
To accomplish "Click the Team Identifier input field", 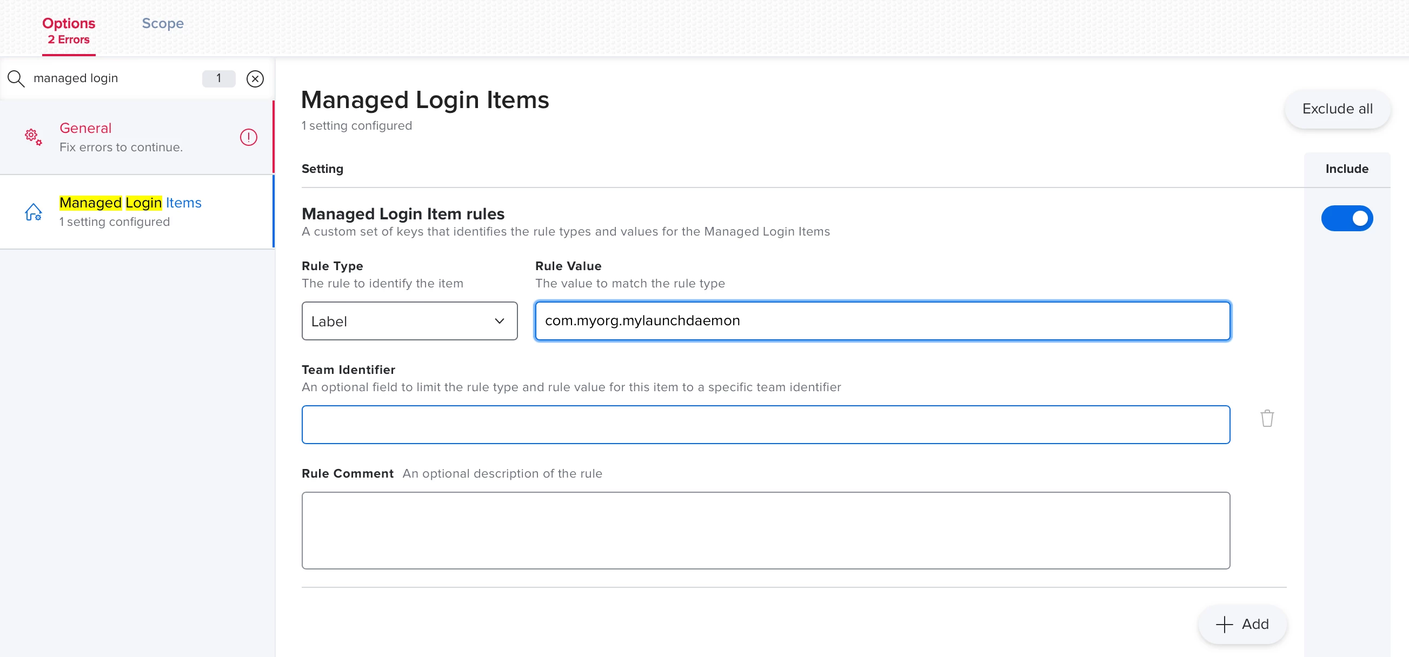I will coord(766,425).
